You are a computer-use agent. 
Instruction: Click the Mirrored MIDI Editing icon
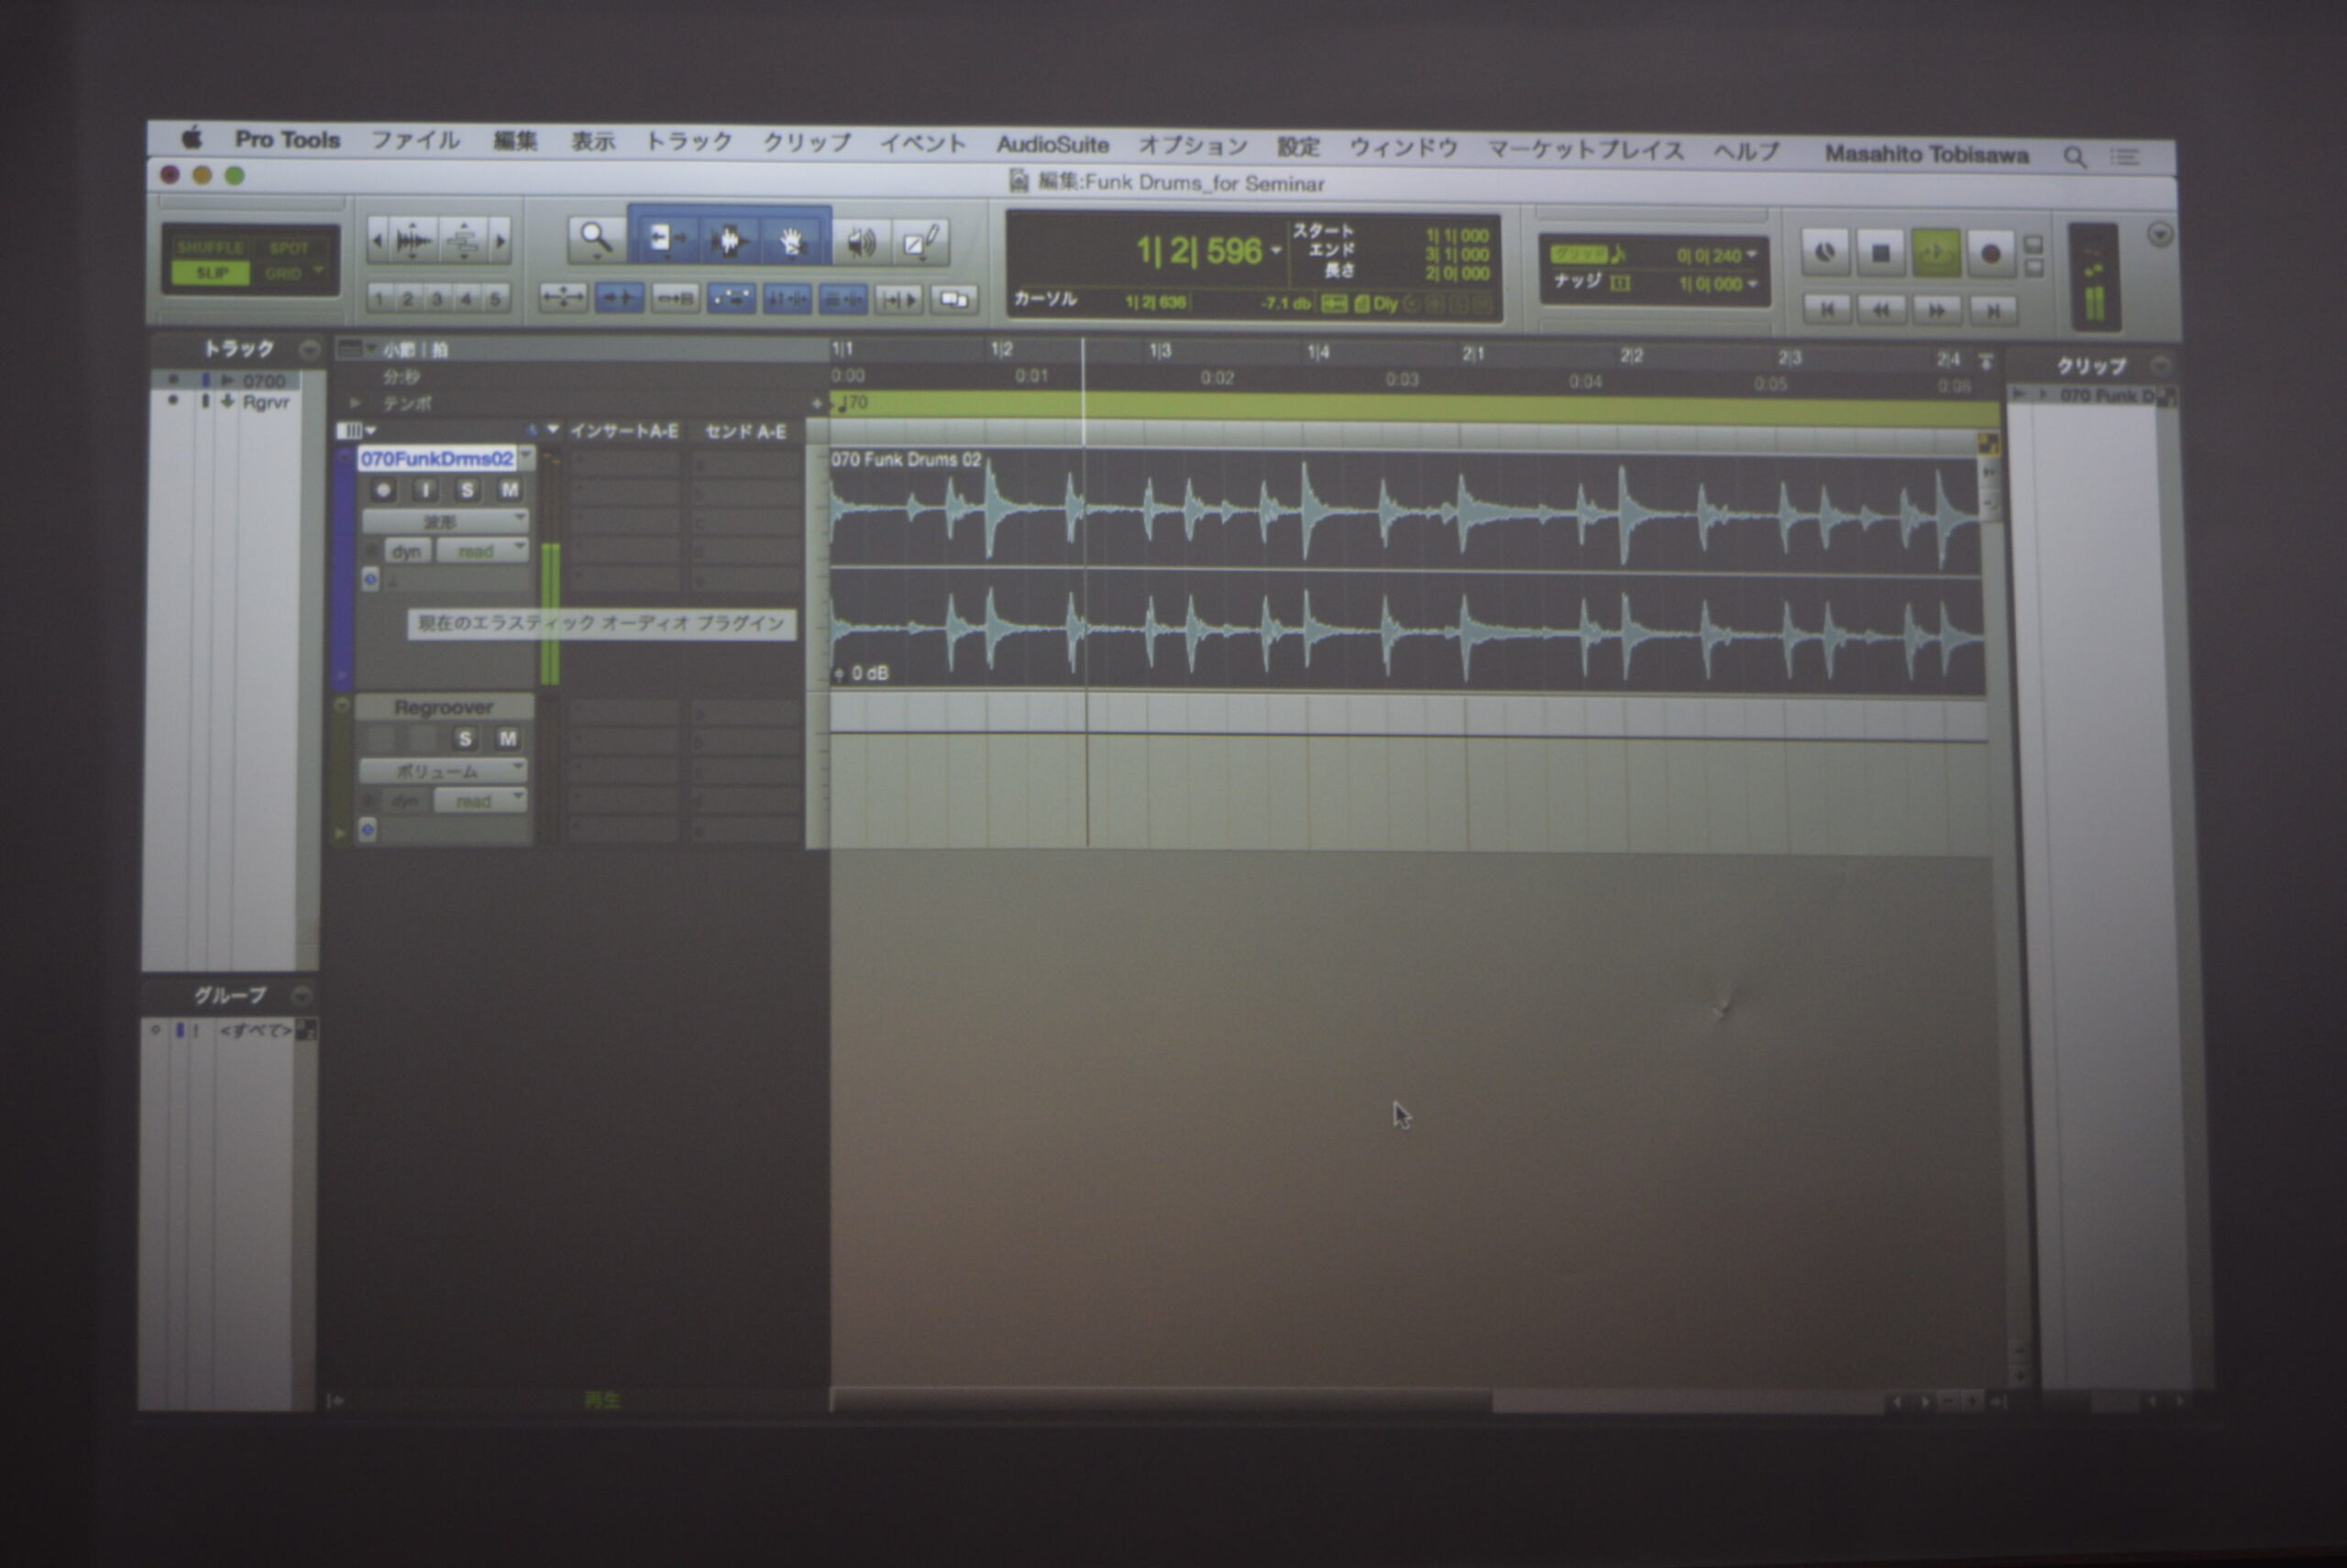pyautogui.click(x=674, y=298)
